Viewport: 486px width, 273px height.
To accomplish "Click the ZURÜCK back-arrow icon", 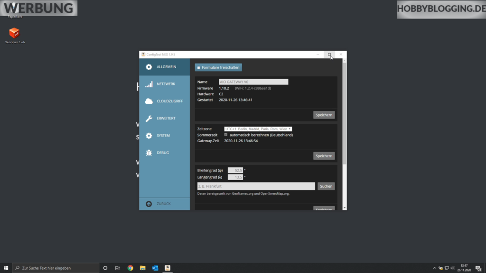I will [149, 203].
